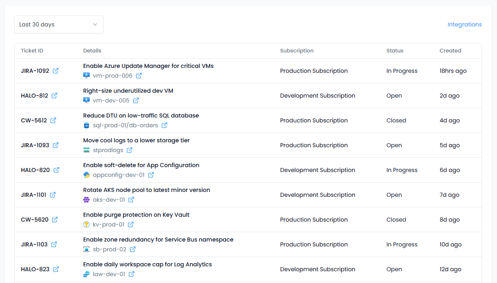Expand the Last 30 days dropdown
The image size is (497, 283).
tap(59, 24)
